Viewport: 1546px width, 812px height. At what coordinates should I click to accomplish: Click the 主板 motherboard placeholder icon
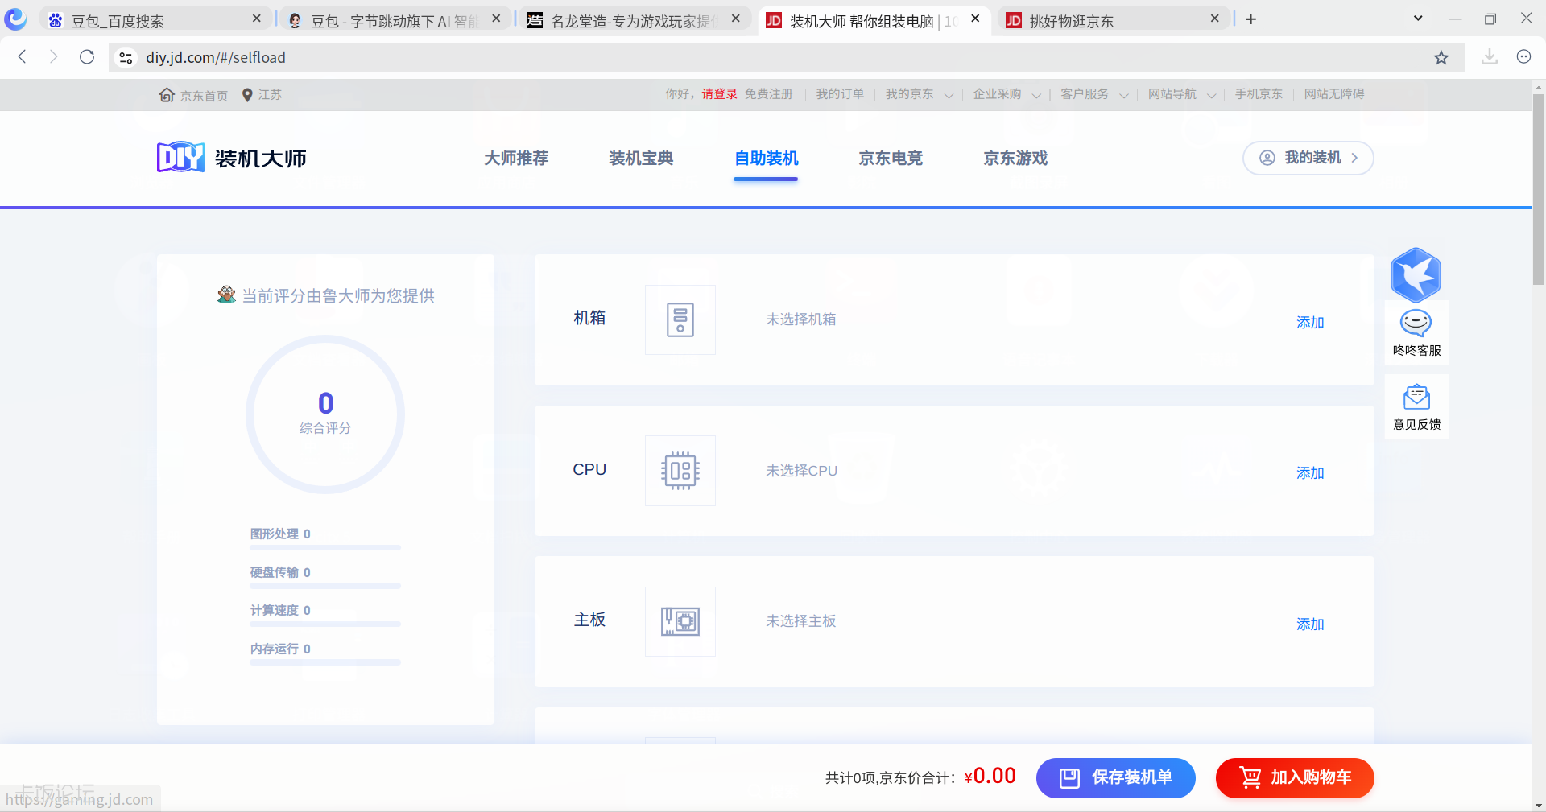tap(680, 621)
